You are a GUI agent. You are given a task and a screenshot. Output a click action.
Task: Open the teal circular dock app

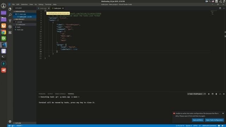coord(4,64)
